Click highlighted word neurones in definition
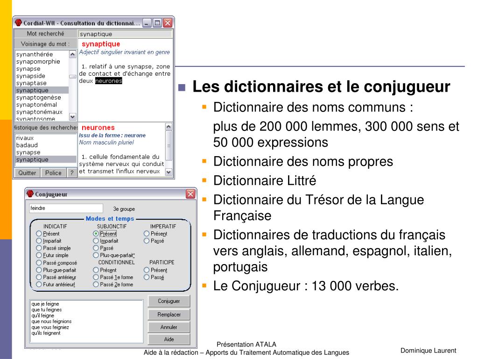The height and width of the screenshot is (359, 478). pos(108,81)
